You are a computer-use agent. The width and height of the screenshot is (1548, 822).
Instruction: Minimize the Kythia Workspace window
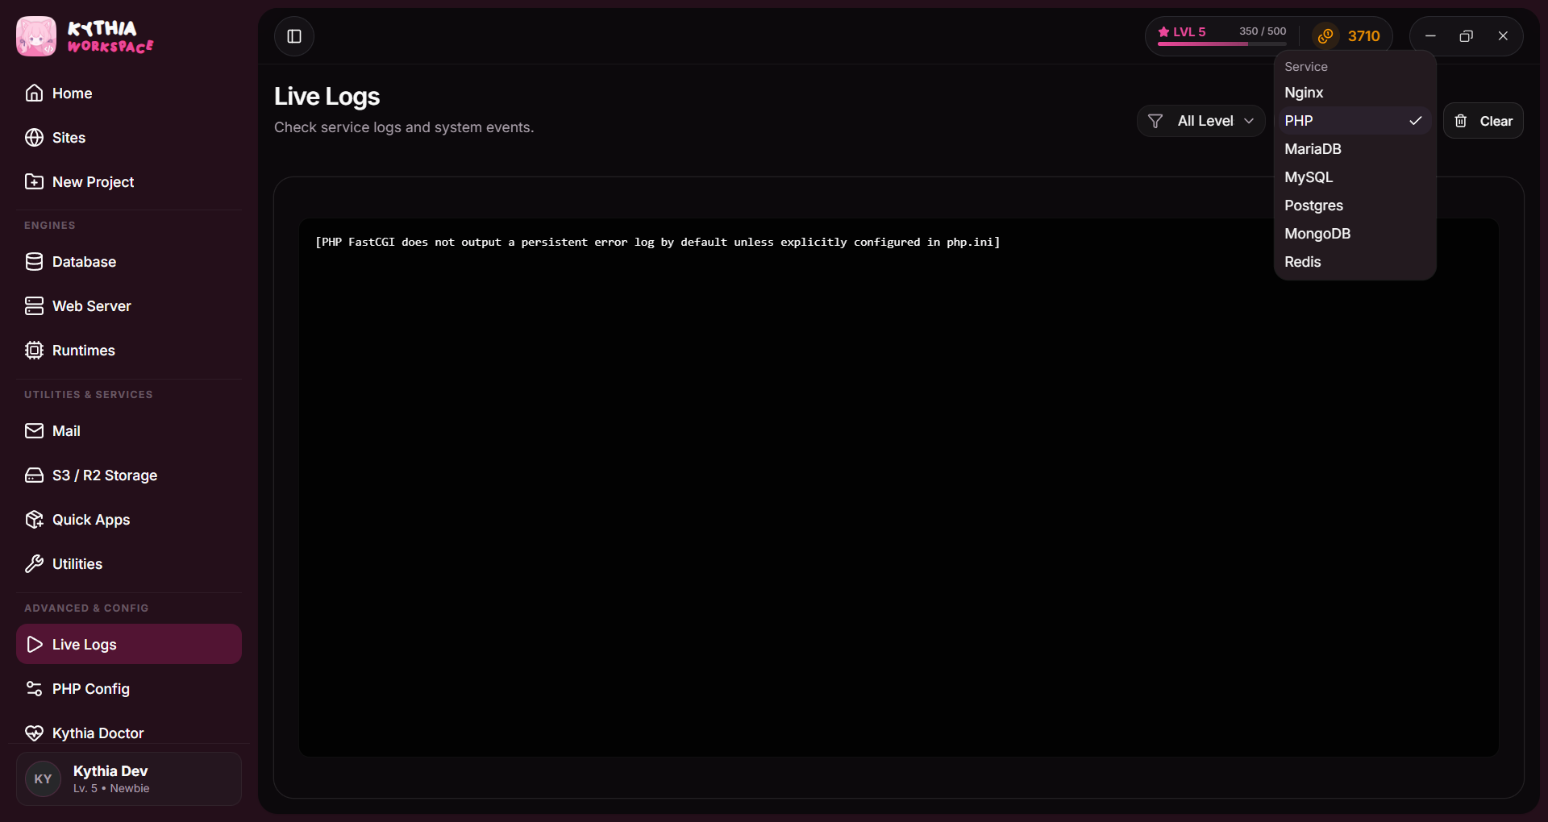(x=1430, y=35)
